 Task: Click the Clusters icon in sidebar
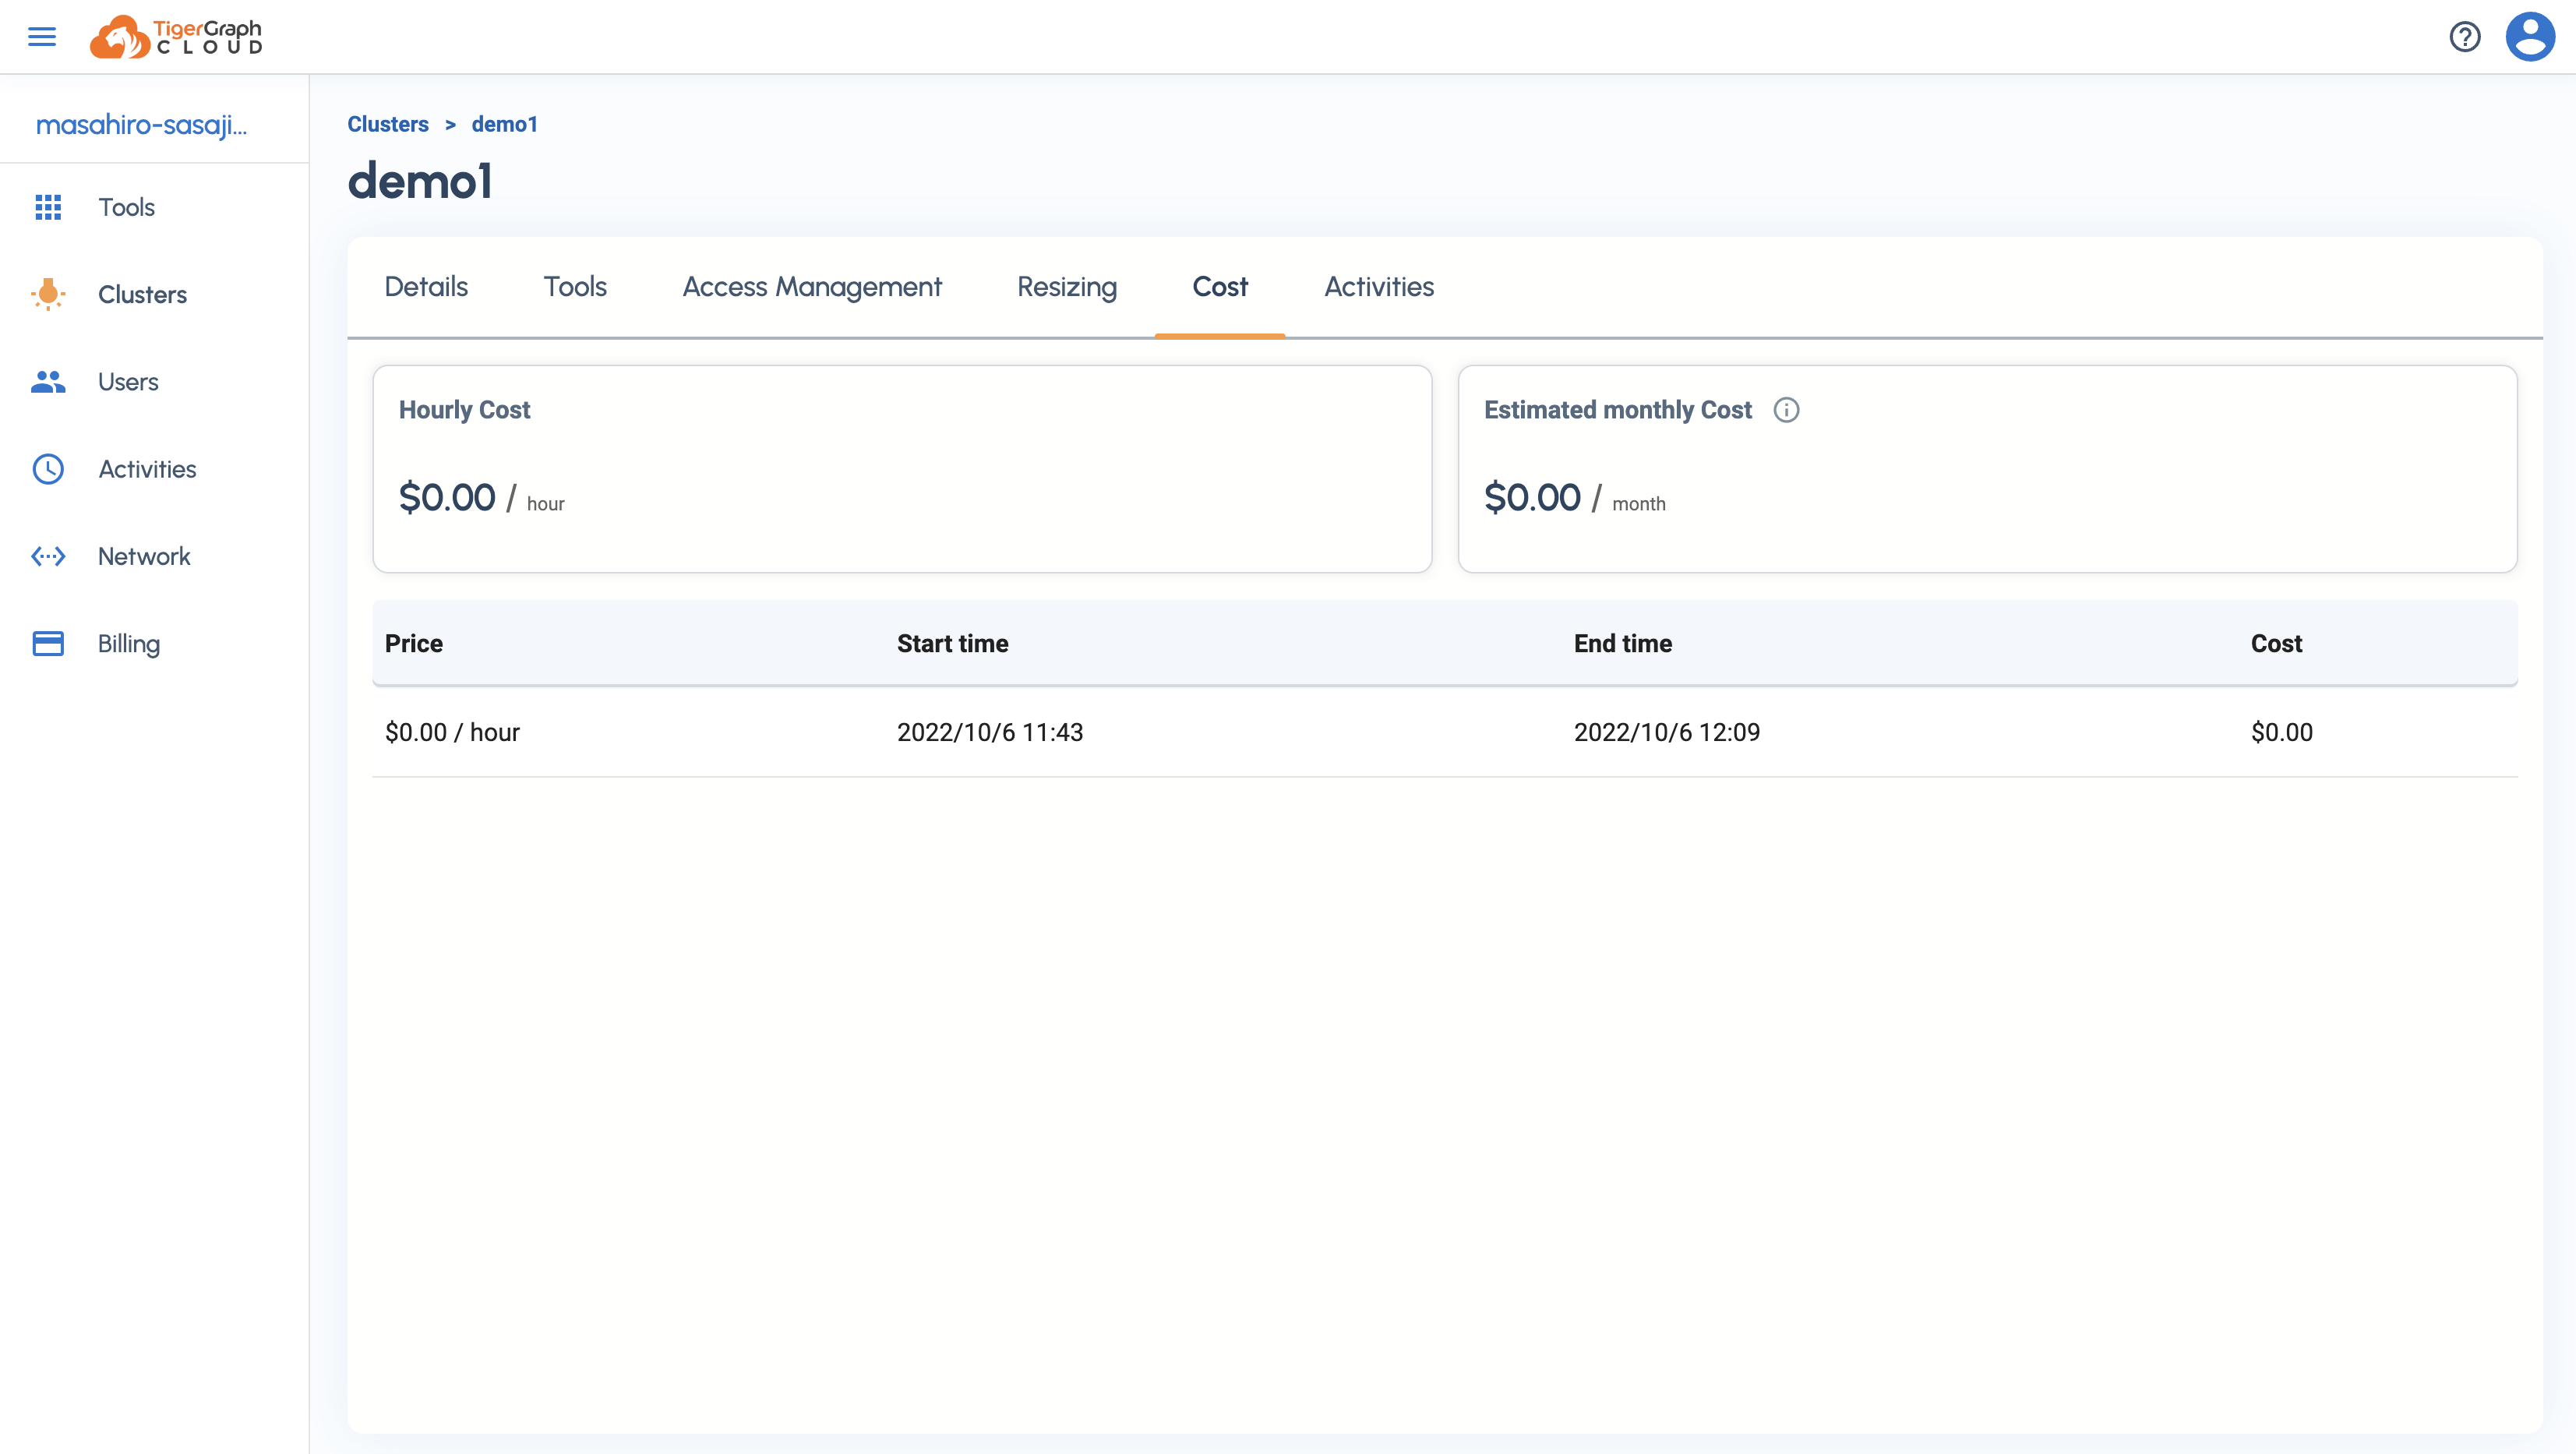tap(48, 294)
